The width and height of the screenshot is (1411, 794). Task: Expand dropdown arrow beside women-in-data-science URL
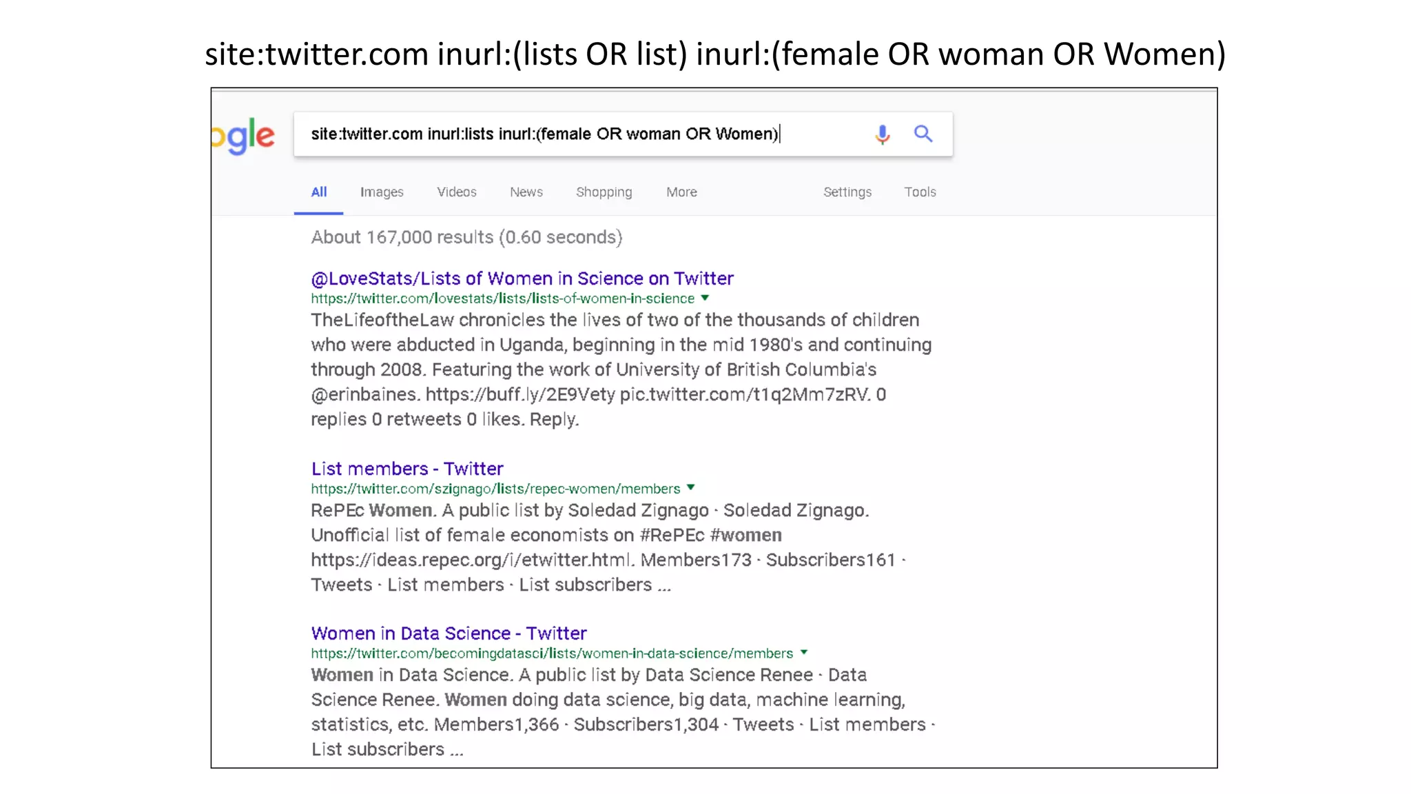[x=804, y=653]
